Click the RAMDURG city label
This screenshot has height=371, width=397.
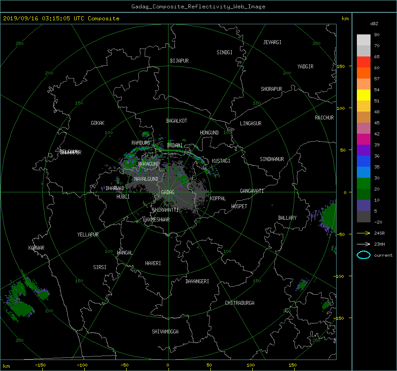pos(141,143)
